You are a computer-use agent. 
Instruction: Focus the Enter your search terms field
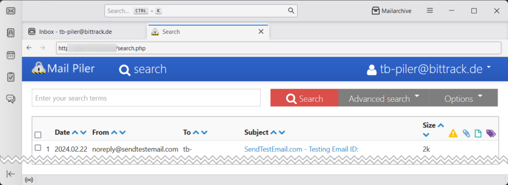[x=146, y=98]
